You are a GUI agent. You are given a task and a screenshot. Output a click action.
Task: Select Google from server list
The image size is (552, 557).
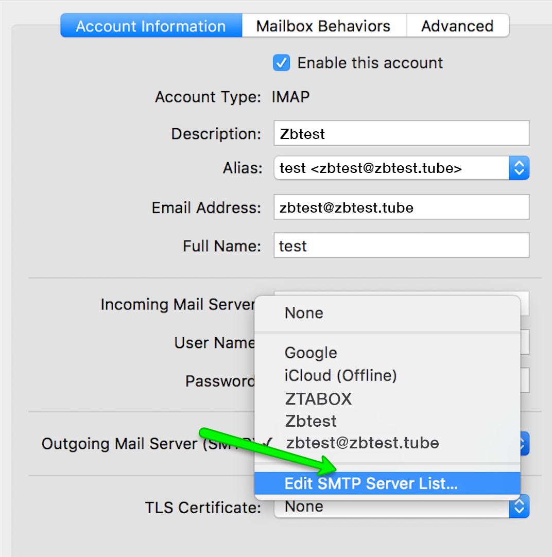311,353
